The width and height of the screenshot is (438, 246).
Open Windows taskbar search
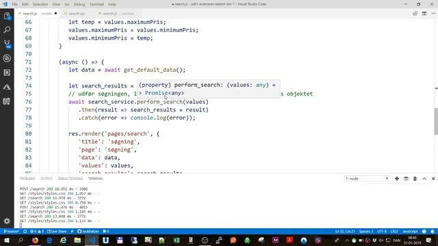click(21, 240)
